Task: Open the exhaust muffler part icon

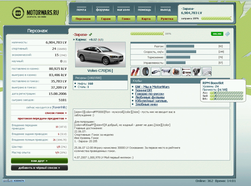Action: coord(156,71)
